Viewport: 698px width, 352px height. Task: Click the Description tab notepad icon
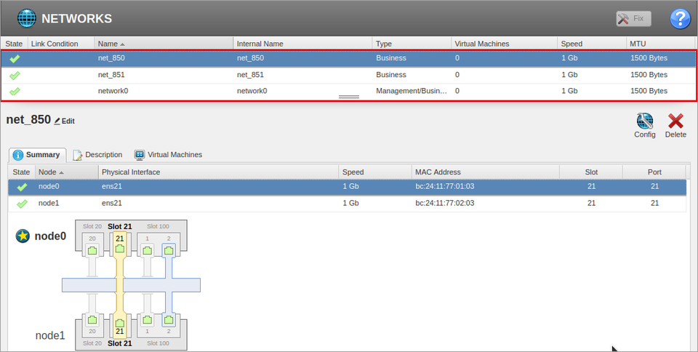pos(78,155)
